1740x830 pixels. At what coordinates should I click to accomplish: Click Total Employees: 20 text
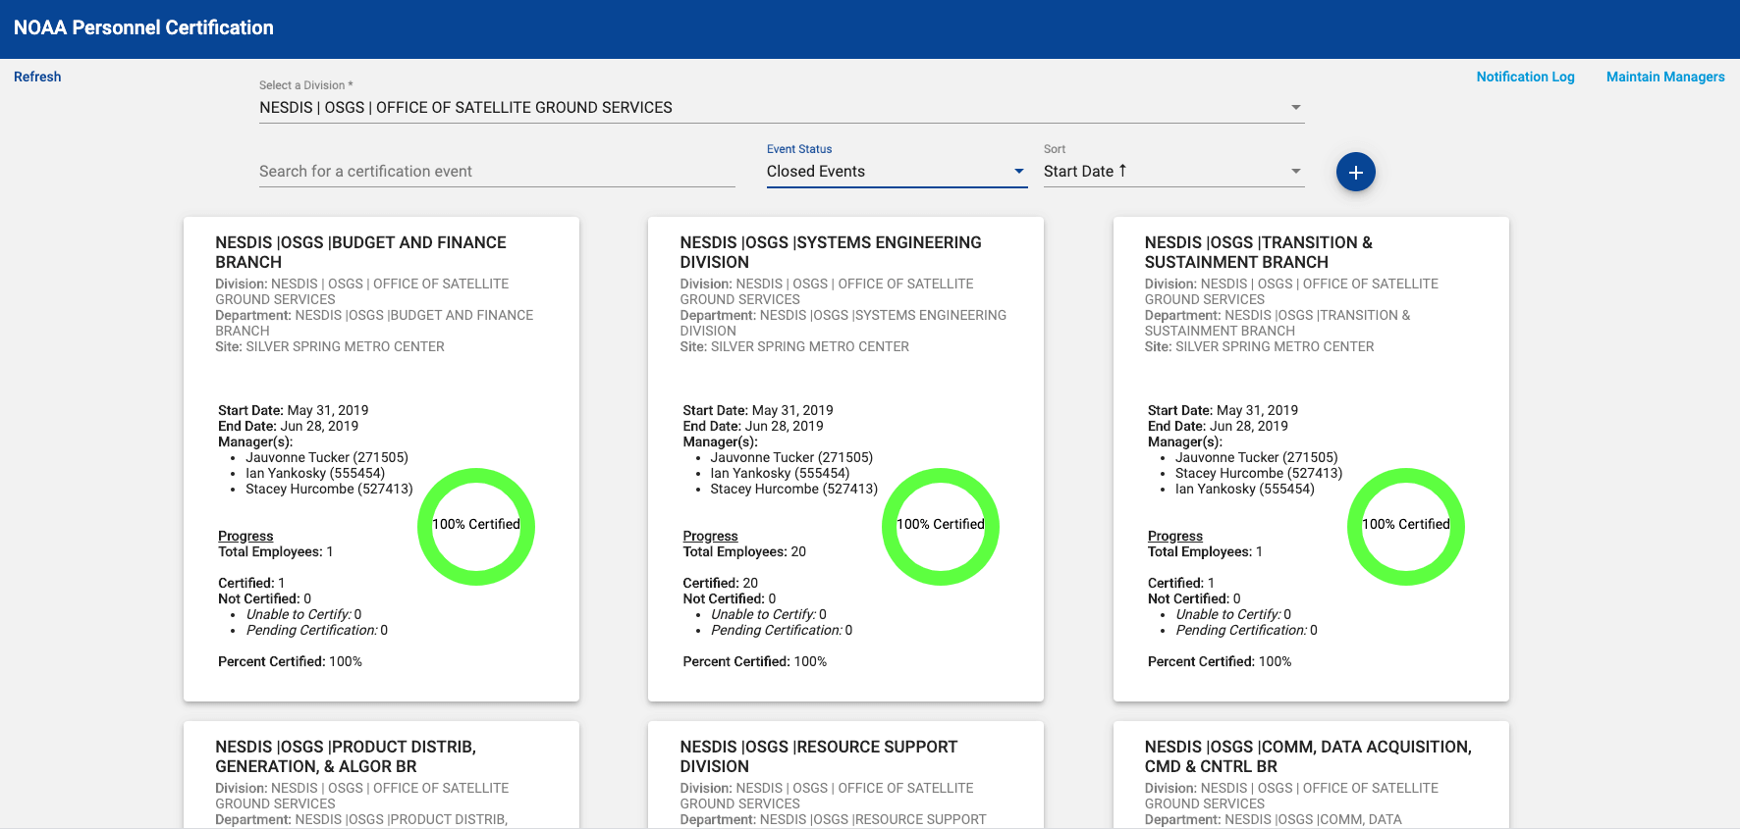(x=744, y=551)
